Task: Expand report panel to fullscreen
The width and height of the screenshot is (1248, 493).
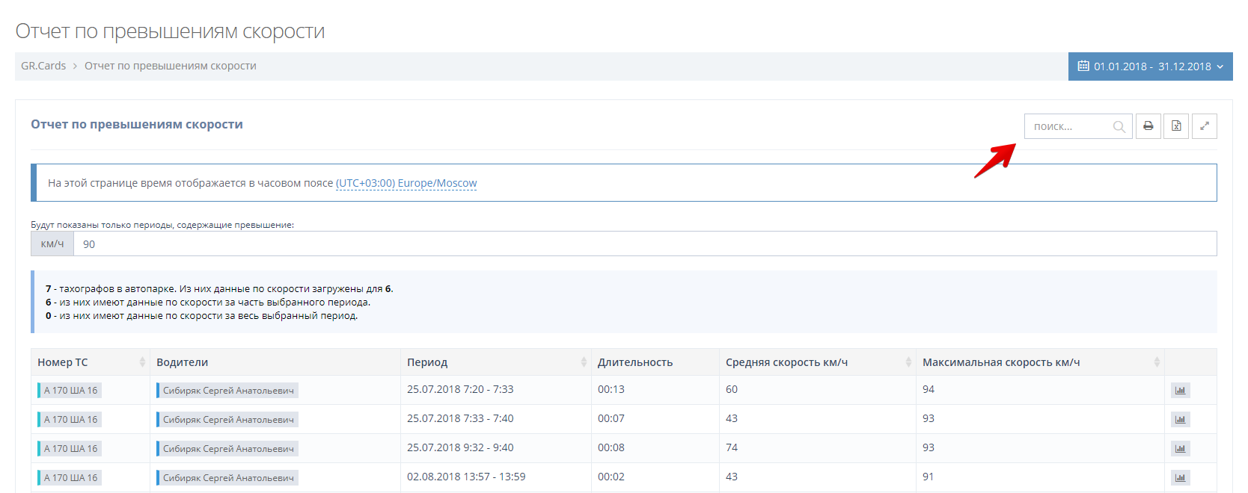Action: (x=1205, y=126)
